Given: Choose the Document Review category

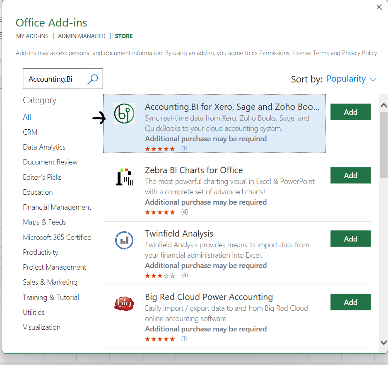Looking at the screenshot, I should (x=50, y=162).
